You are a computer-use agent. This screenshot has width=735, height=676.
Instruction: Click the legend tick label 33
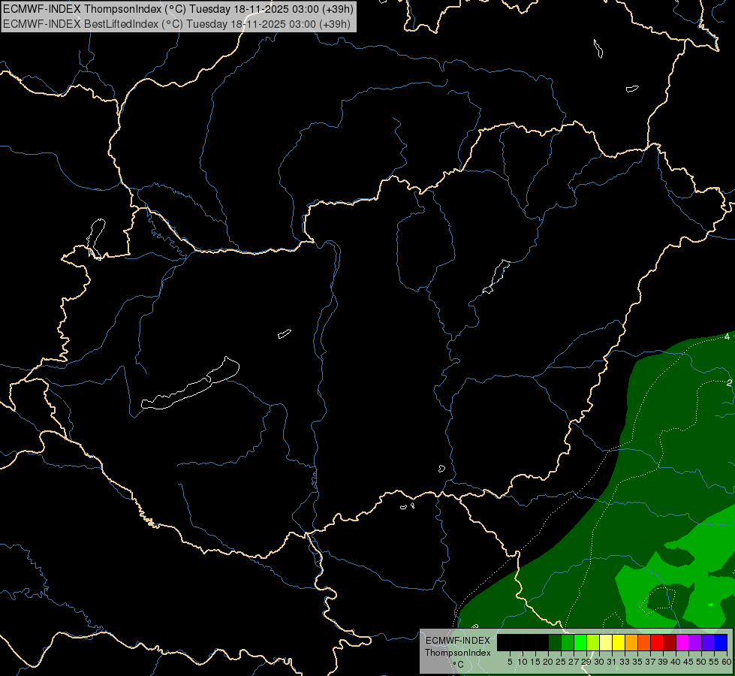pyautogui.click(x=625, y=662)
